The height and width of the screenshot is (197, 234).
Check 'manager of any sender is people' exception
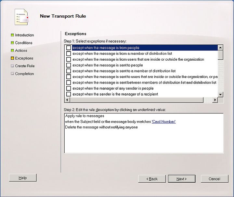[69, 88]
